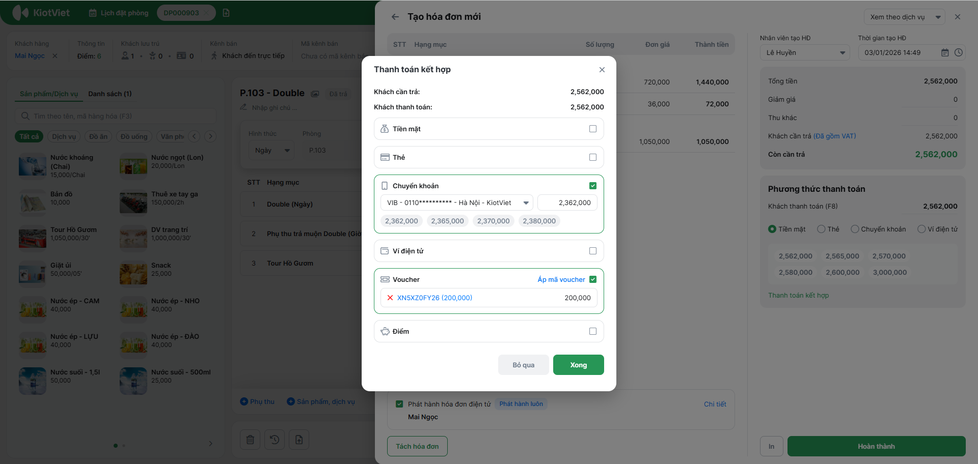
Task: Open the Lịch đặt phòng menu
Action: click(x=119, y=13)
